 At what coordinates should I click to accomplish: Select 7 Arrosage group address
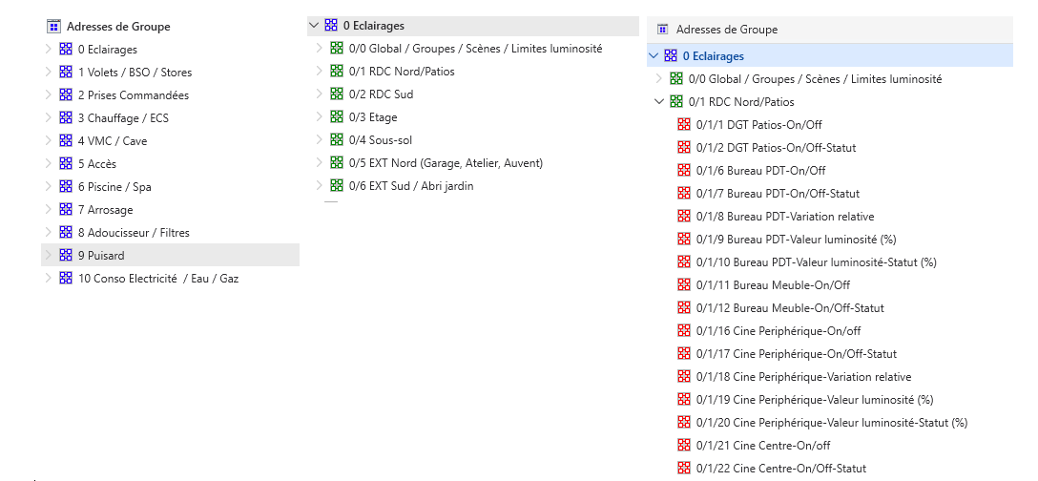(x=105, y=210)
